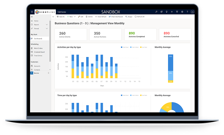224x135 pixels.
Task: Open the Service area switcher
Action: point(40,73)
